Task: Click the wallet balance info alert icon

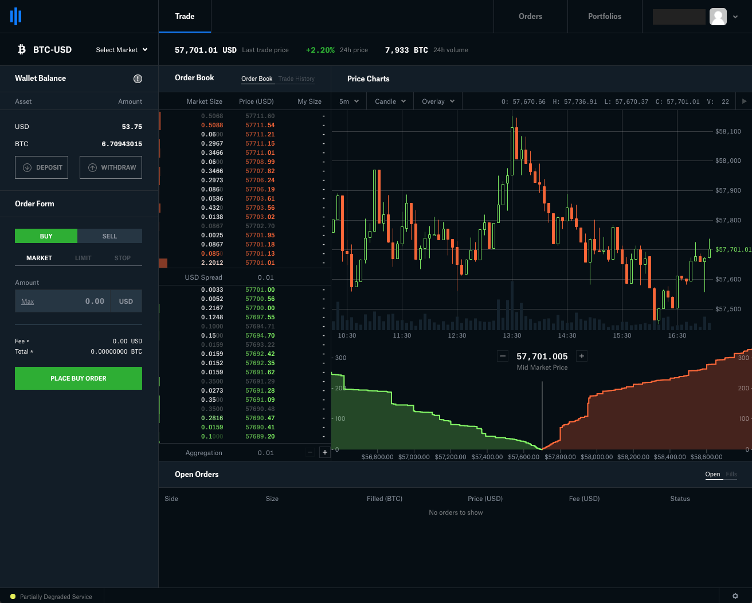Action: [138, 79]
